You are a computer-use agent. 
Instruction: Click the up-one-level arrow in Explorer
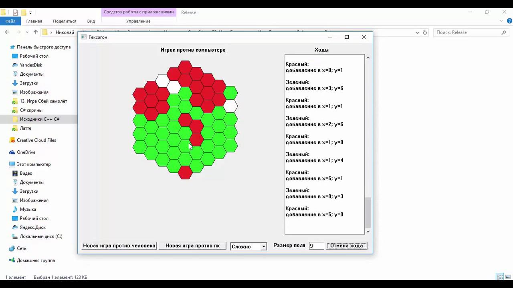(36, 32)
